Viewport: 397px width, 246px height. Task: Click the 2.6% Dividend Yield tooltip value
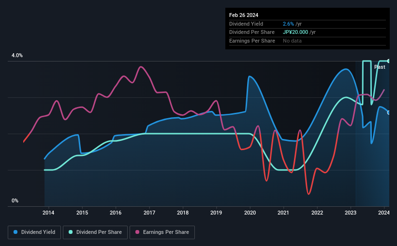[288, 24]
